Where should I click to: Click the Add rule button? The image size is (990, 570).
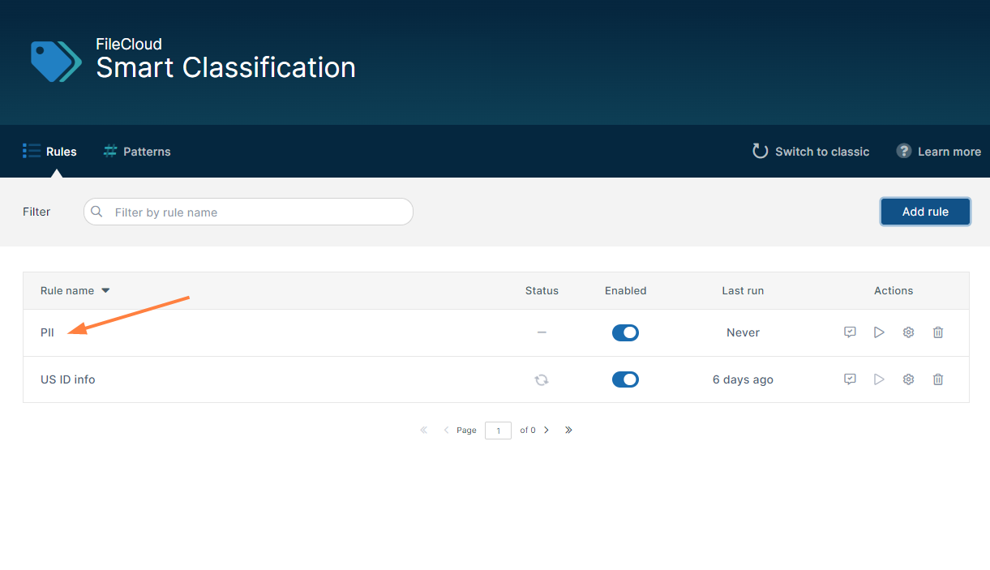pyautogui.click(x=925, y=212)
